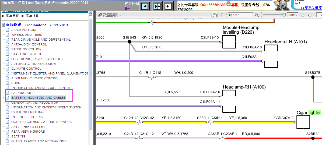
Task: Click the 菜单关键字 link
Action: 311,8
